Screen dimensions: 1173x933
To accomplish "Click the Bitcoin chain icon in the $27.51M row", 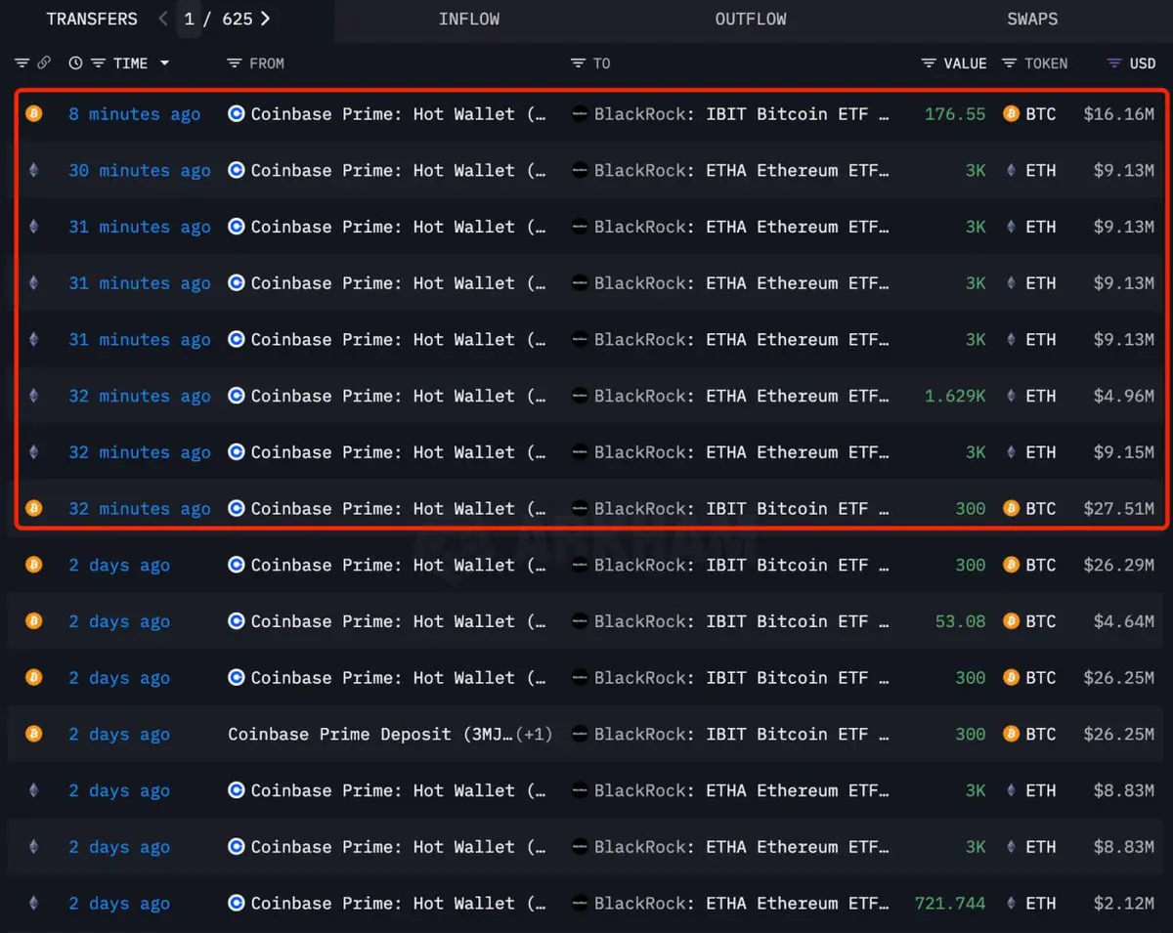I will (x=34, y=508).
